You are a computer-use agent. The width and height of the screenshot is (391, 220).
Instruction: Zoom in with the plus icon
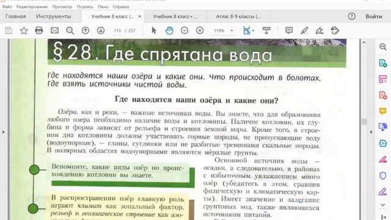200,31
